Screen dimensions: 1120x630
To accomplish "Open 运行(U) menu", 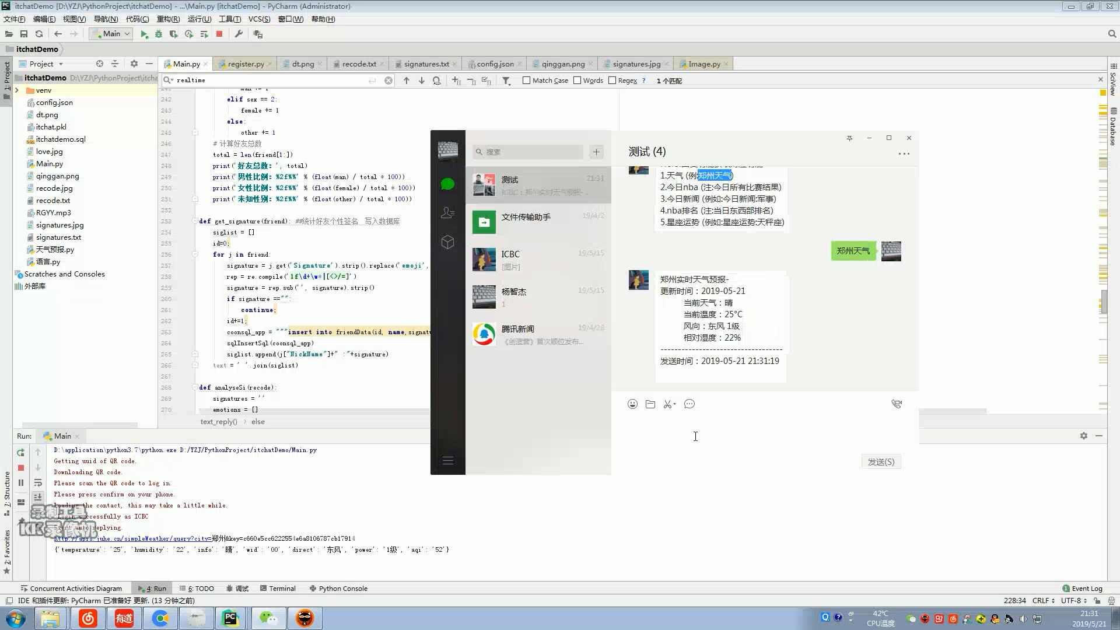I will pos(199,19).
